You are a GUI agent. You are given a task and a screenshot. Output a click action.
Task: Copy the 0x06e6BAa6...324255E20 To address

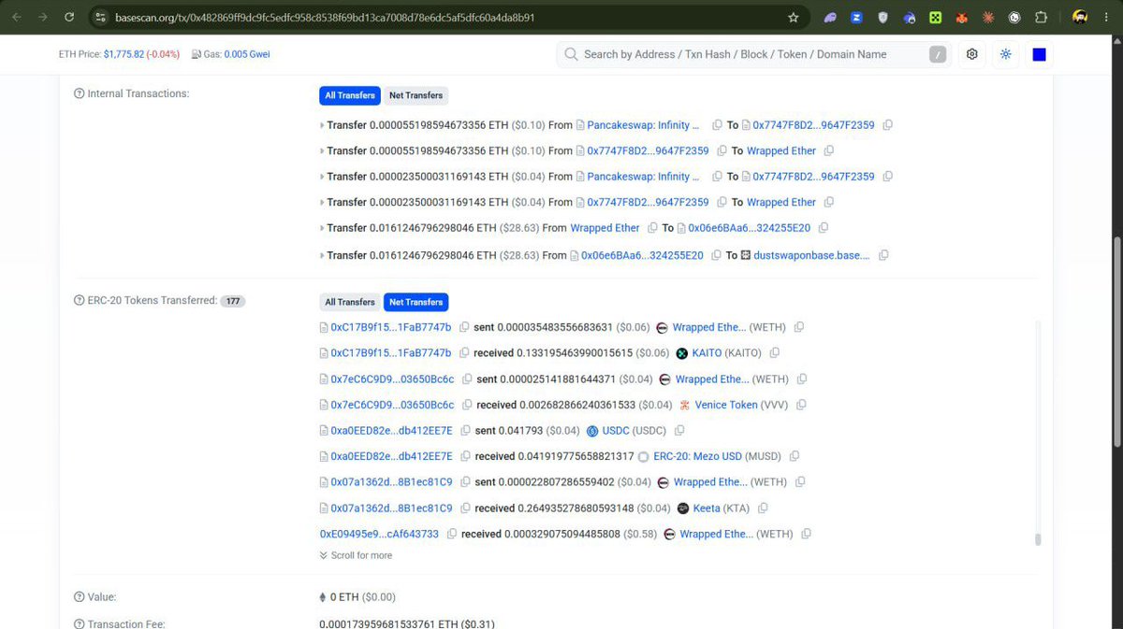click(x=824, y=228)
